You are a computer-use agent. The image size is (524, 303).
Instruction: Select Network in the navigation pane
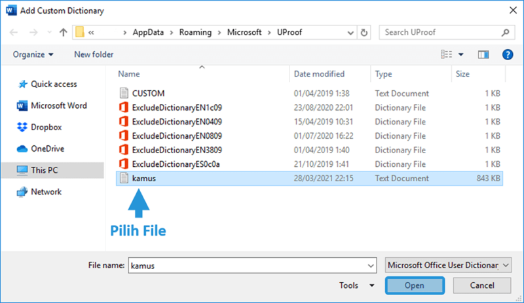point(46,192)
